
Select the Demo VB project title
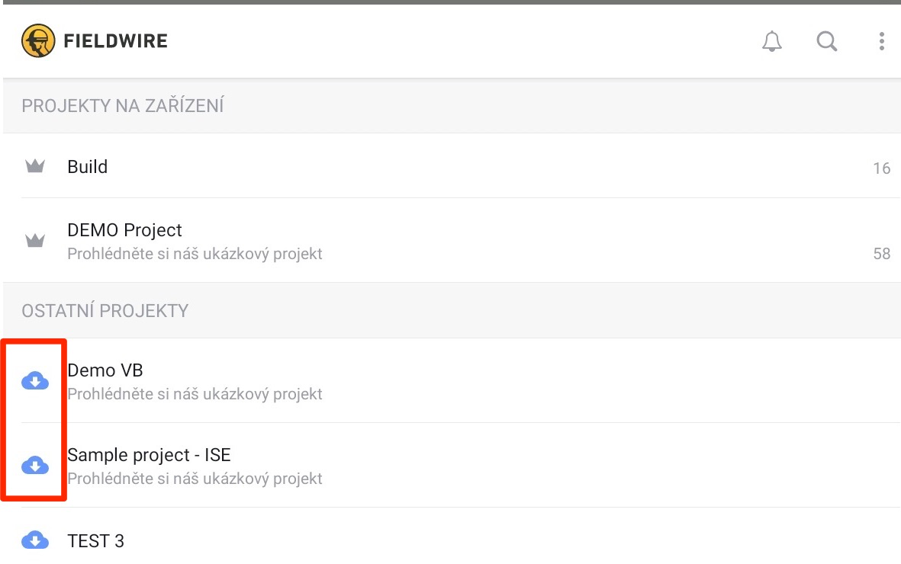pos(105,370)
